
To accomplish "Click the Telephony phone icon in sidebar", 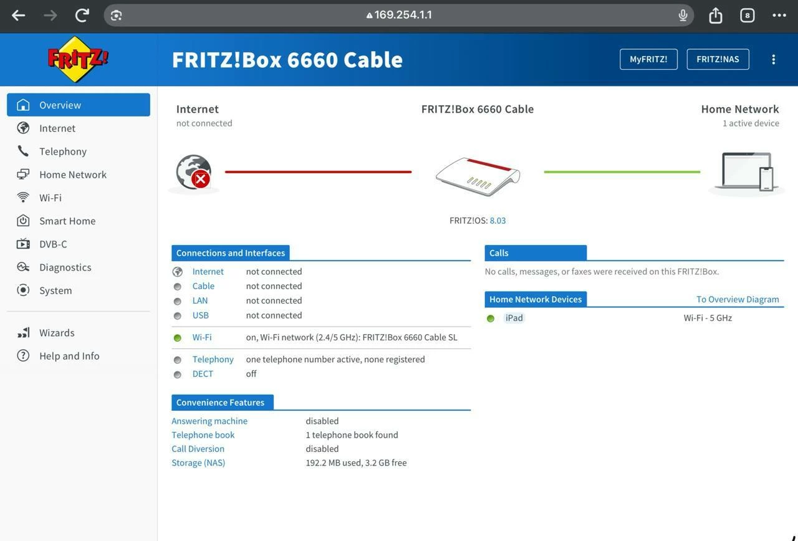I will tap(23, 151).
